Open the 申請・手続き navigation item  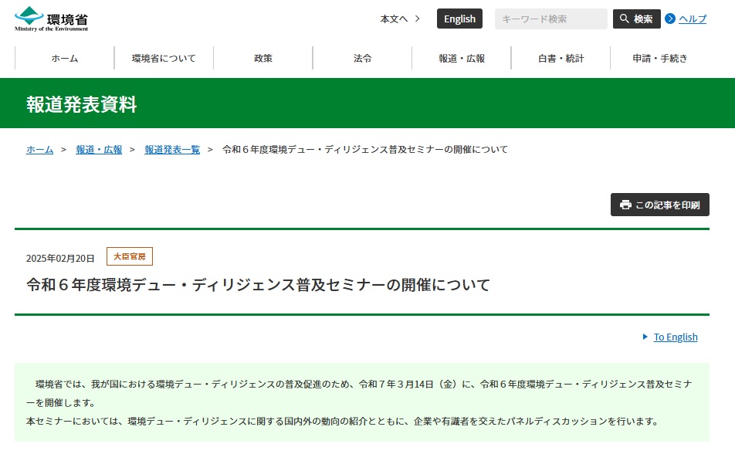pos(660,58)
